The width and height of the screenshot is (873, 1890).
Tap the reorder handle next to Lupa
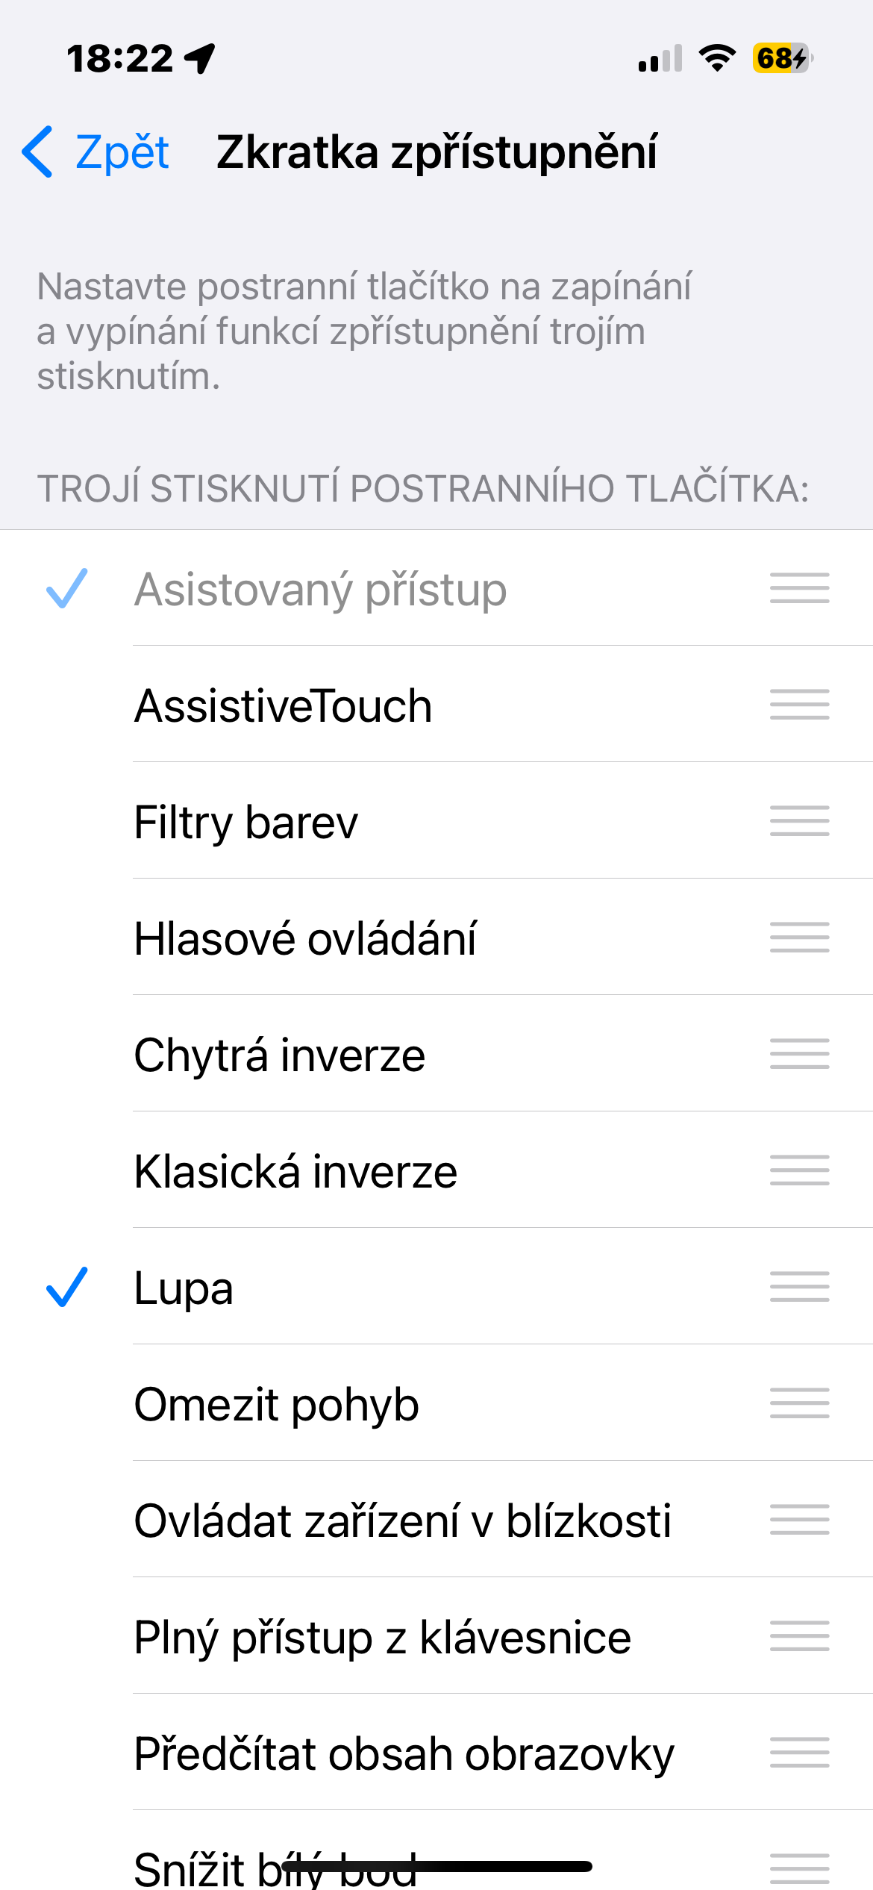(x=799, y=1287)
